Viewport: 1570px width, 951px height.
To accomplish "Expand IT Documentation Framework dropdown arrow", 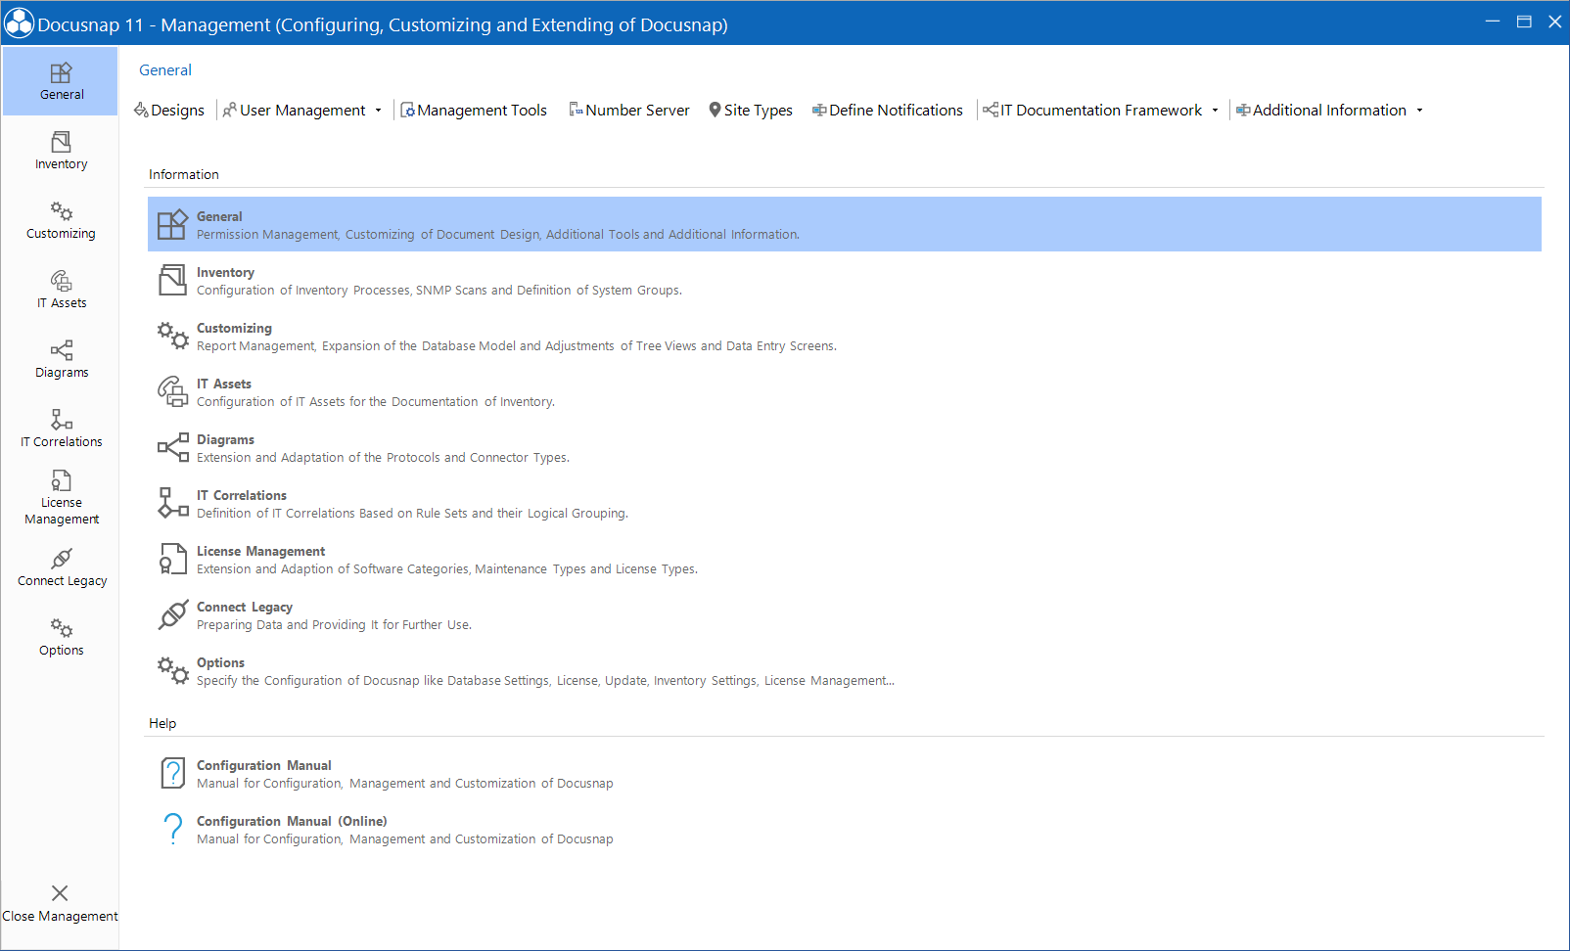I will tap(1215, 111).
